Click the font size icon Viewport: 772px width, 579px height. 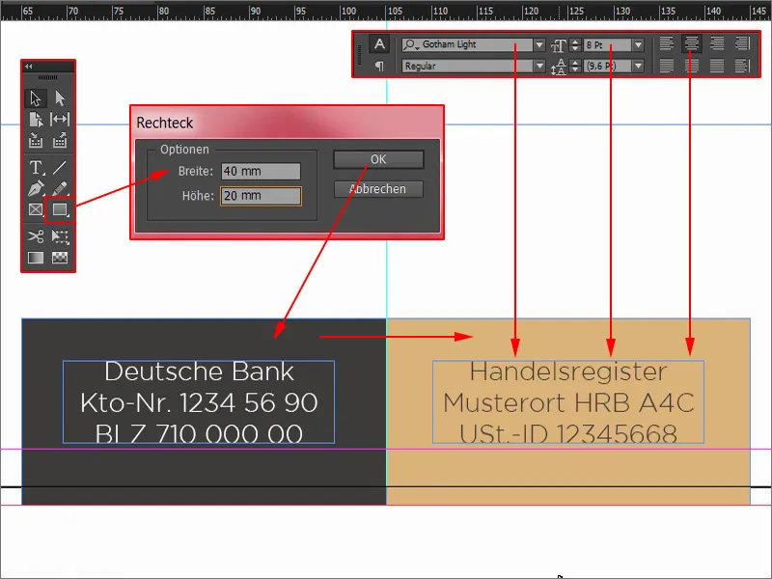(559, 45)
